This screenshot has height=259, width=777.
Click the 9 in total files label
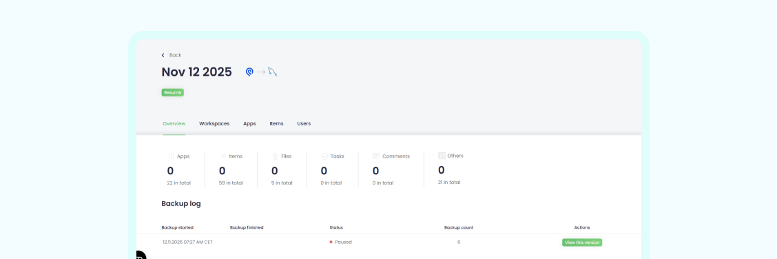click(x=282, y=183)
